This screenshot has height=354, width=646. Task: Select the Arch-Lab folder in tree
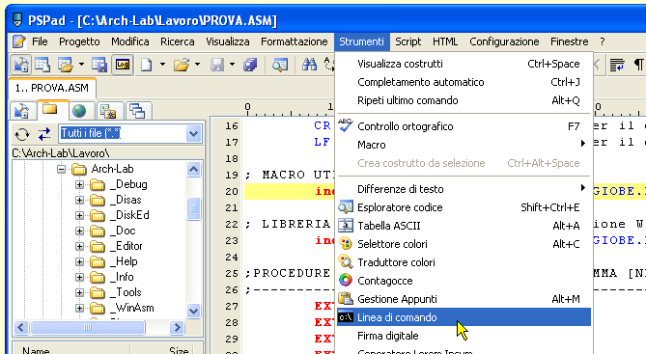pos(112,169)
